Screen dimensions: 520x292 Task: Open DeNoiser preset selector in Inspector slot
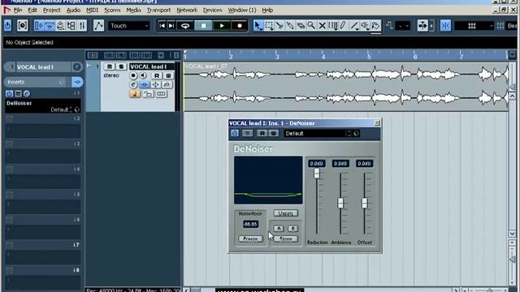(62, 109)
